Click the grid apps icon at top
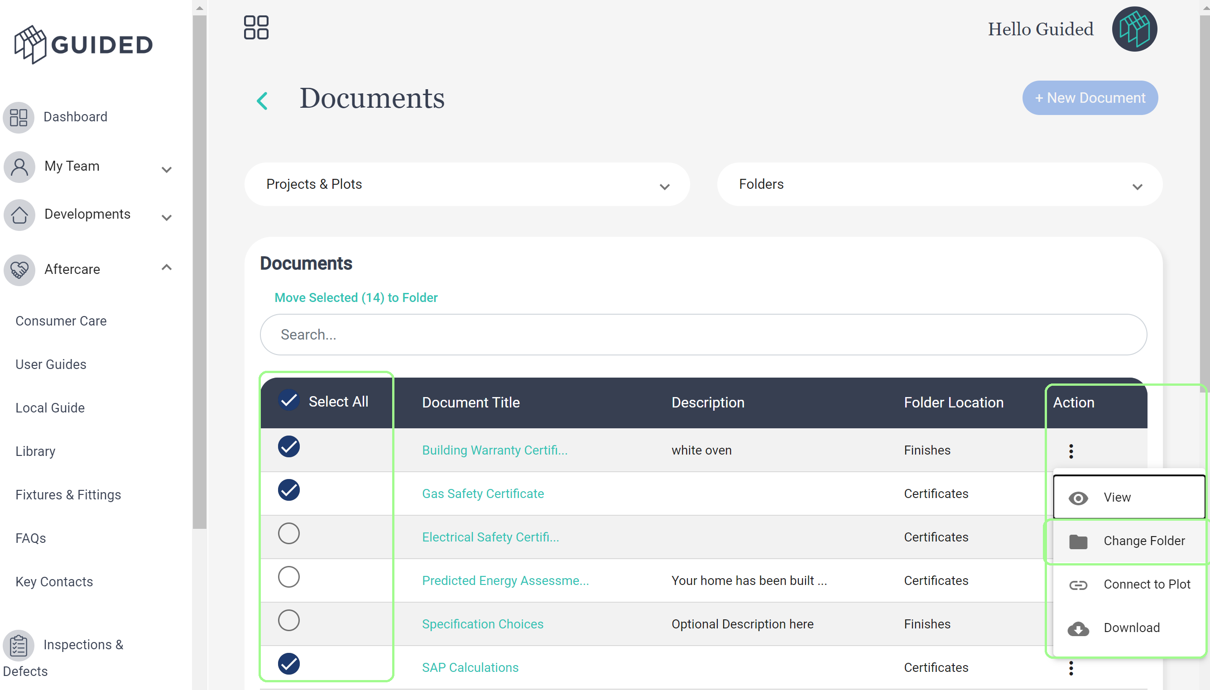 (256, 28)
